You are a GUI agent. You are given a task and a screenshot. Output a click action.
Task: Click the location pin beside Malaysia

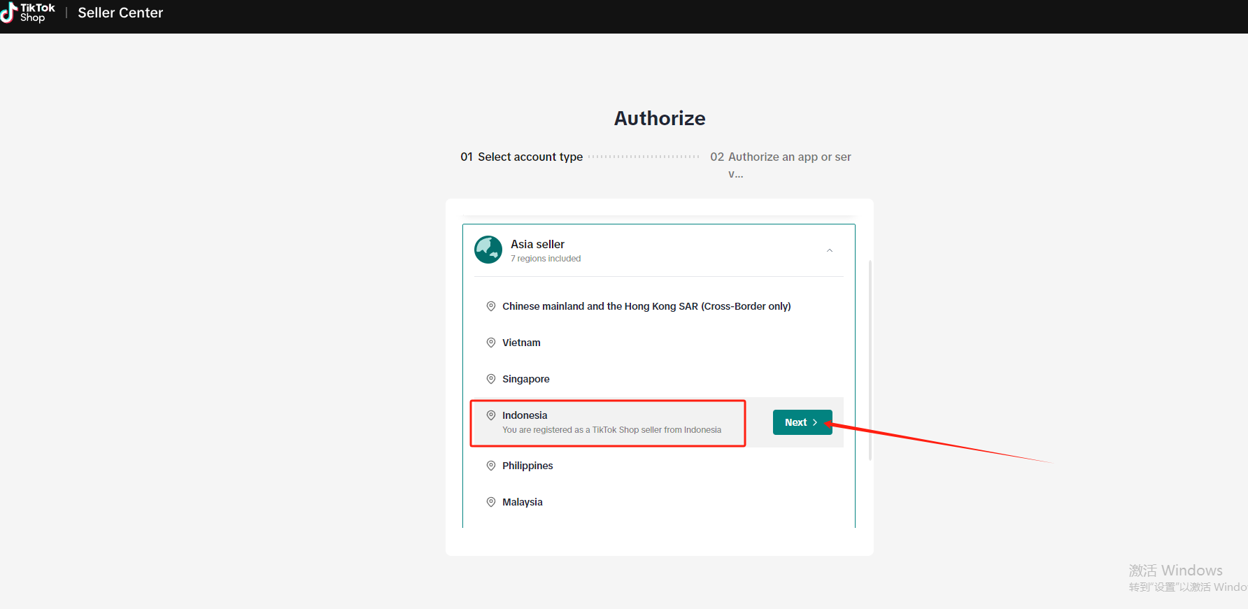point(491,502)
